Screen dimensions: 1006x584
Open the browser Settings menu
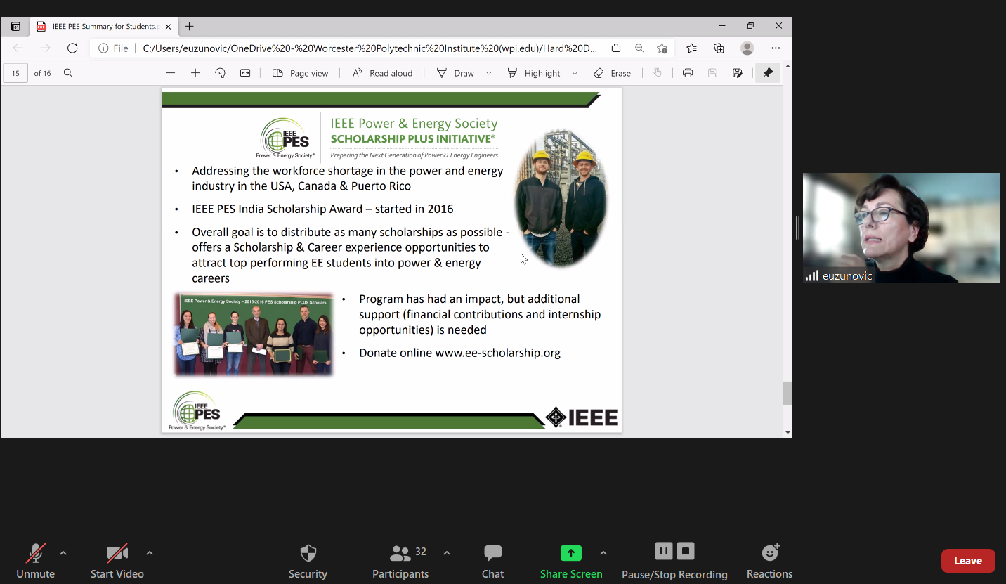pos(776,48)
